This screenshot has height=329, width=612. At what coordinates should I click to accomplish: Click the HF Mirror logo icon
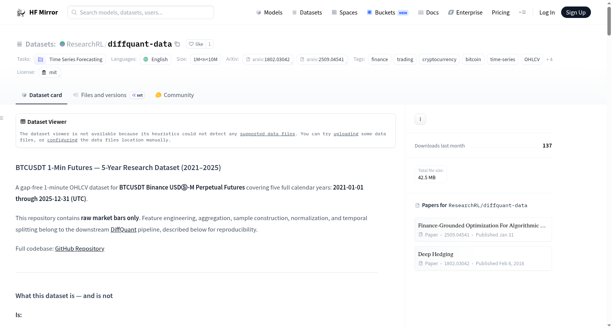click(21, 13)
